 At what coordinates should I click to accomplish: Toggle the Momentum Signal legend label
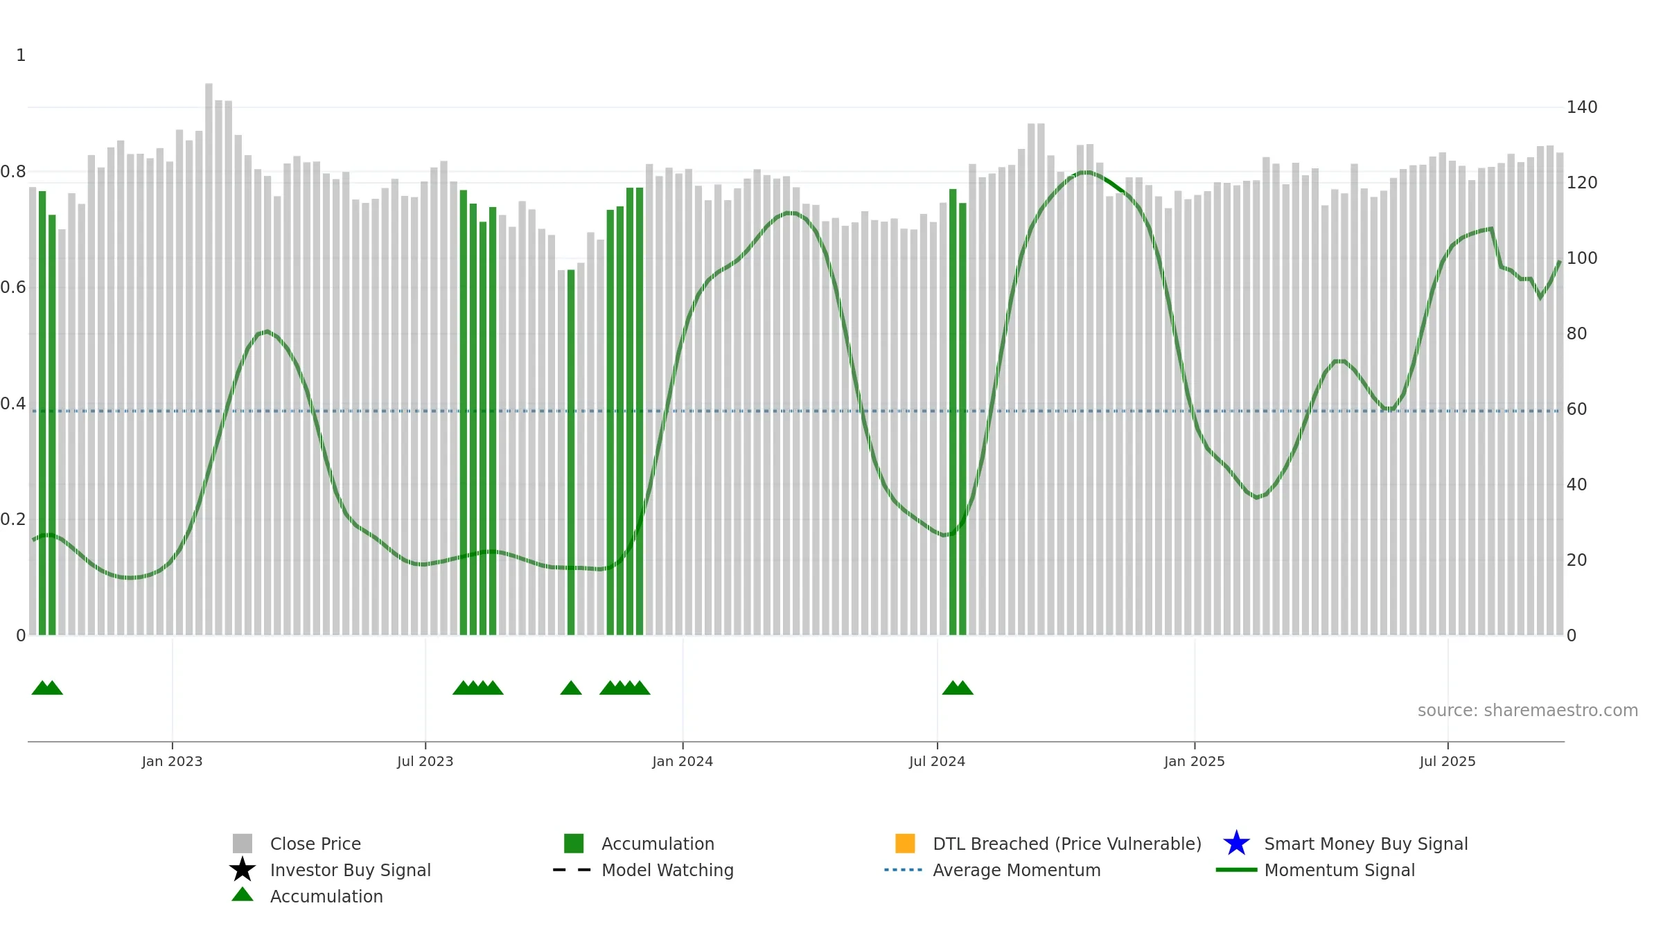(x=1339, y=870)
